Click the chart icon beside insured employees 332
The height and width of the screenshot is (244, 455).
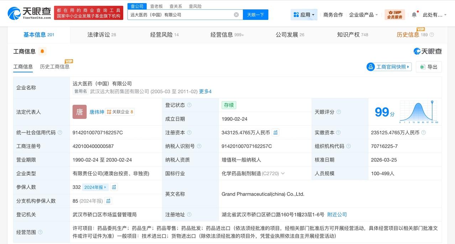coord(114,187)
